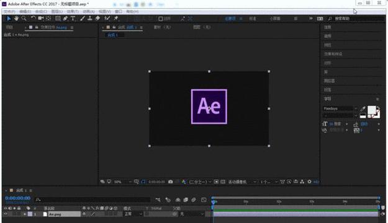The image size is (388, 223).
Task: Open the Composition menu
Action: [x=41, y=12]
